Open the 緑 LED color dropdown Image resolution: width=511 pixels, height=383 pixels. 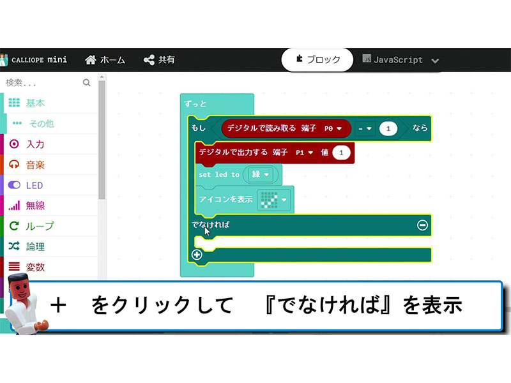(261, 174)
